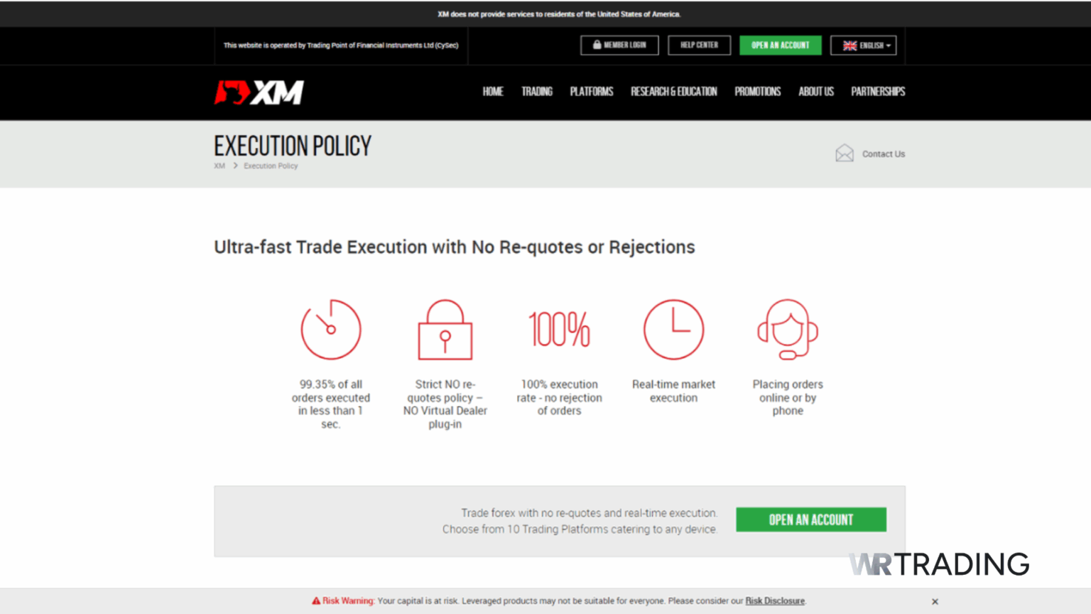The width and height of the screenshot is (1091, 614).
Task: Click 'Strict NO re-quotes policy' text
Action: [x=445, y=404]
